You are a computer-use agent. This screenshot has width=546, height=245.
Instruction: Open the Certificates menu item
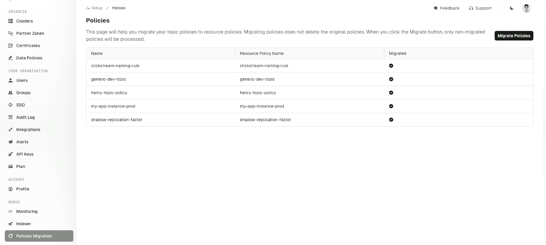28,46
